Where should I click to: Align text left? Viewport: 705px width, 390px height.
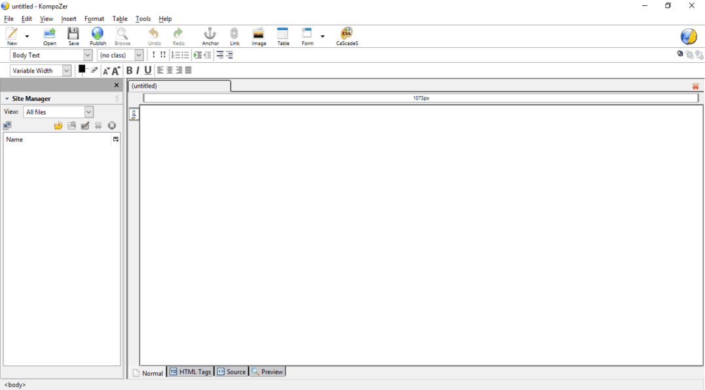tap(160, 70)
